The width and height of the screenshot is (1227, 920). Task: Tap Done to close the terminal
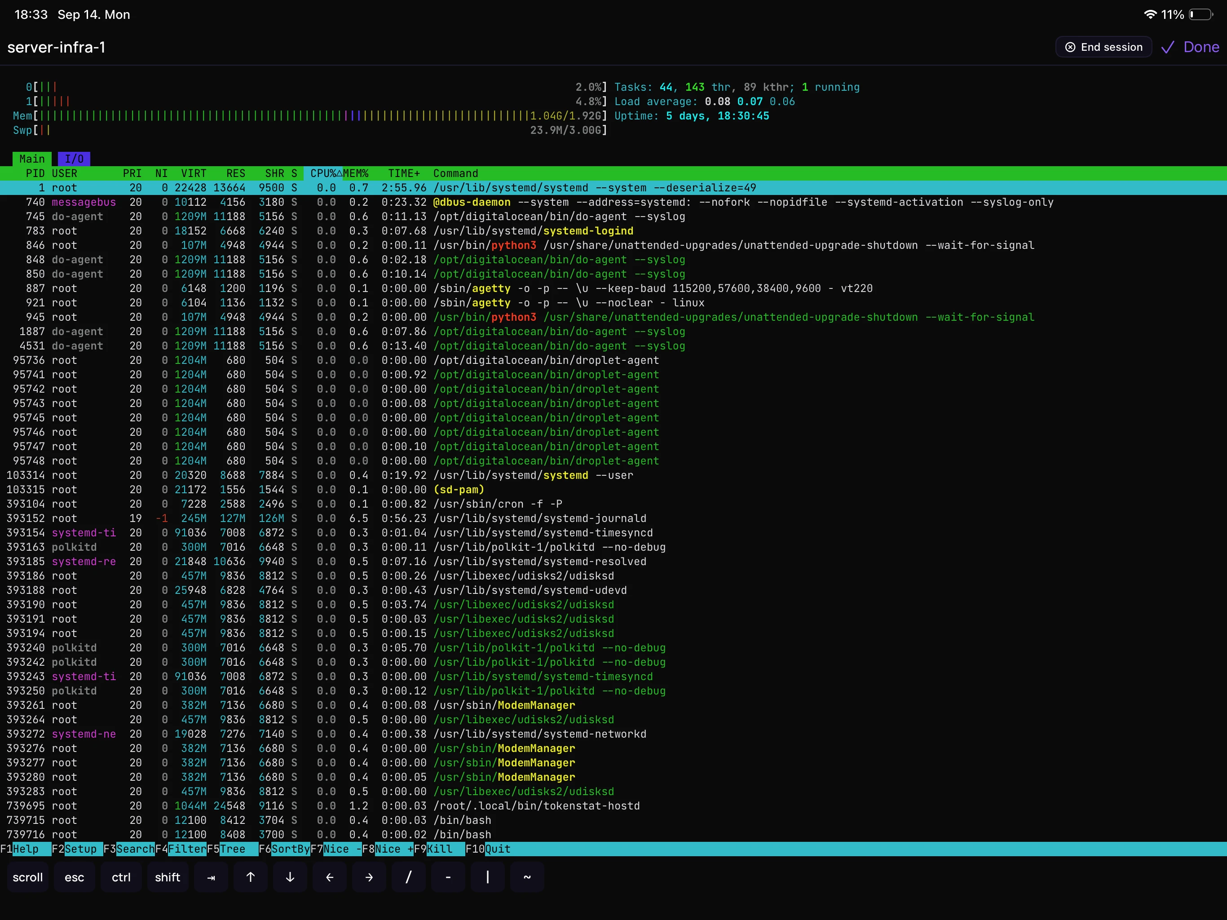pos(1190,47)
